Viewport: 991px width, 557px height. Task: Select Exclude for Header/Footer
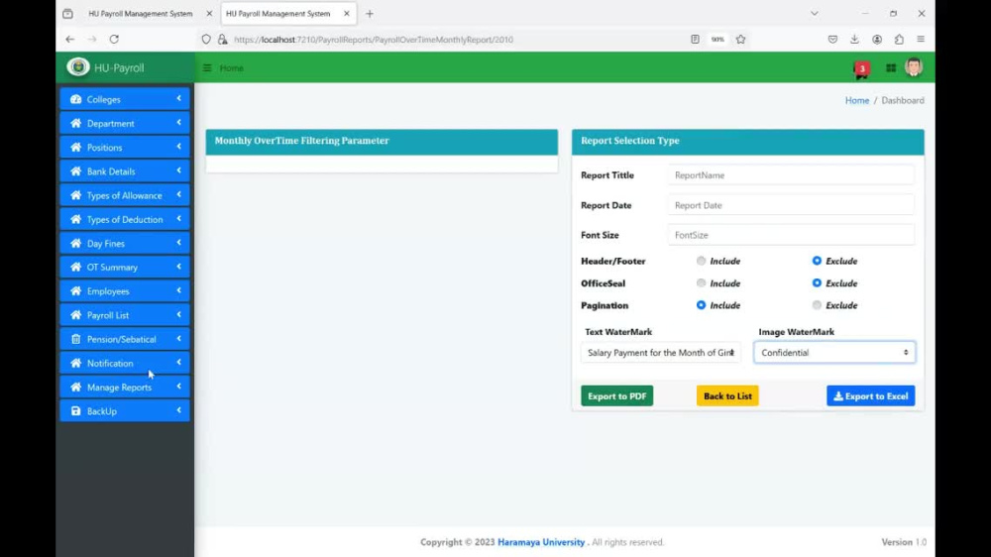pos(817,261)
